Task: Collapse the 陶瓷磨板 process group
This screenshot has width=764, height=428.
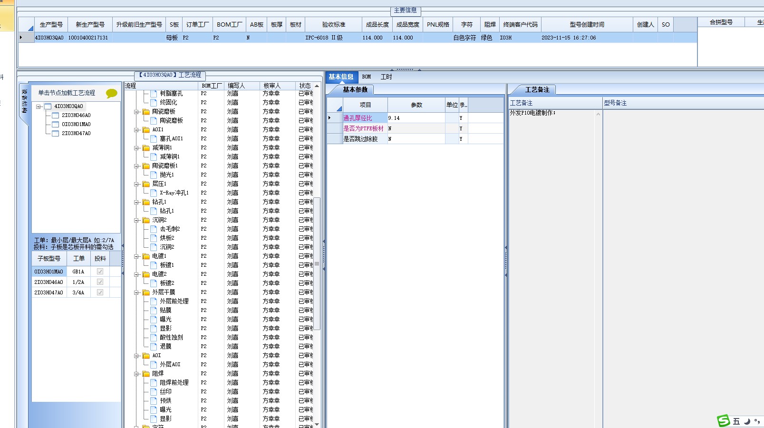Action: [136, 112]
